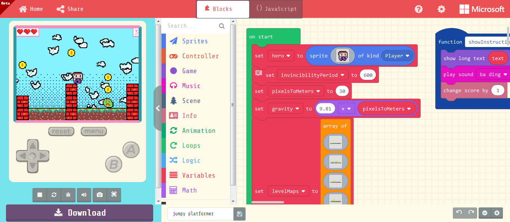The width and height of the screenshot is (510, 222).
Task: Edit third level map in array
Action: tap(336, 181)
